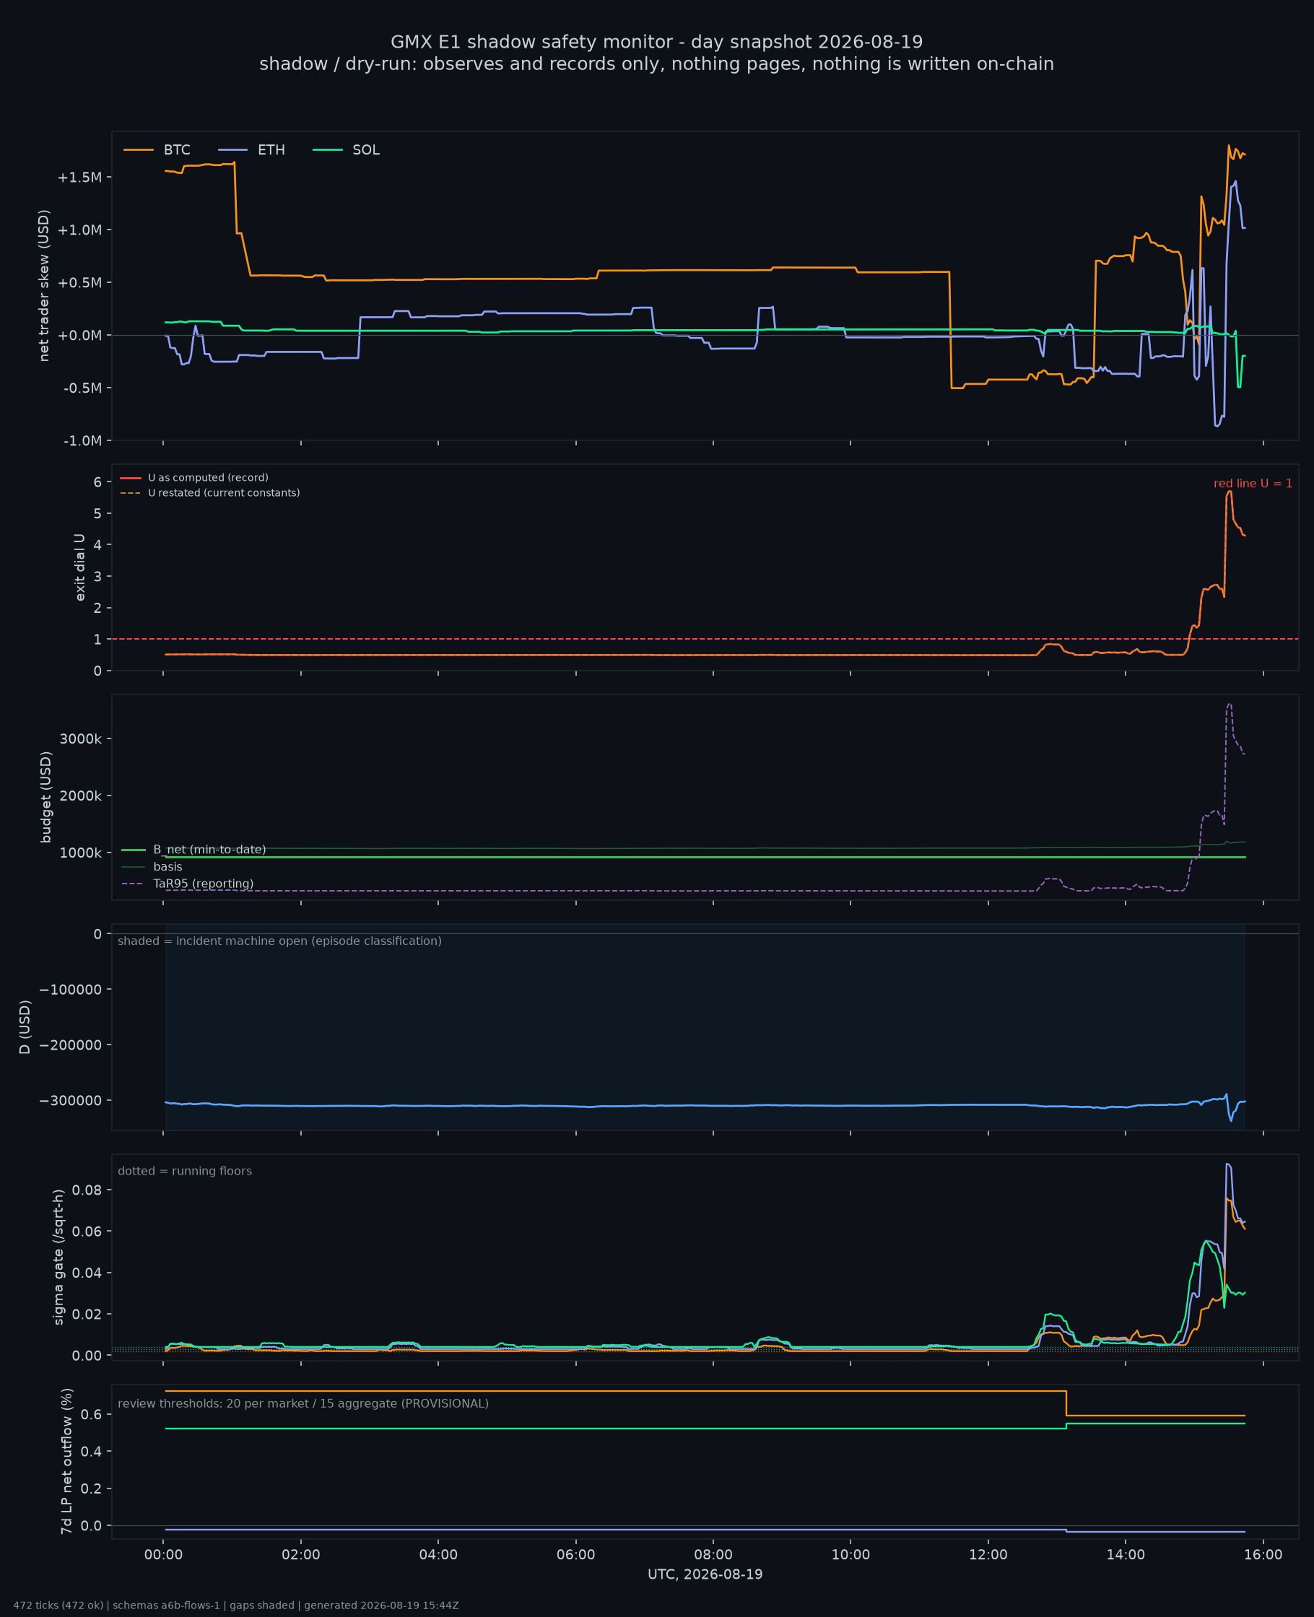
Task: Select legend entry "U as computed (record)"
Action: tap(193, 477)
